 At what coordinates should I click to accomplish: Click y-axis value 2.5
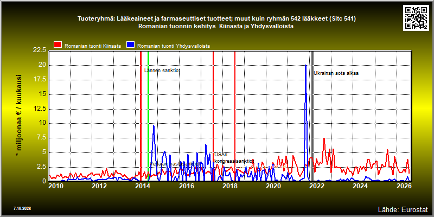pyautogui.click(x=41, y=167)
